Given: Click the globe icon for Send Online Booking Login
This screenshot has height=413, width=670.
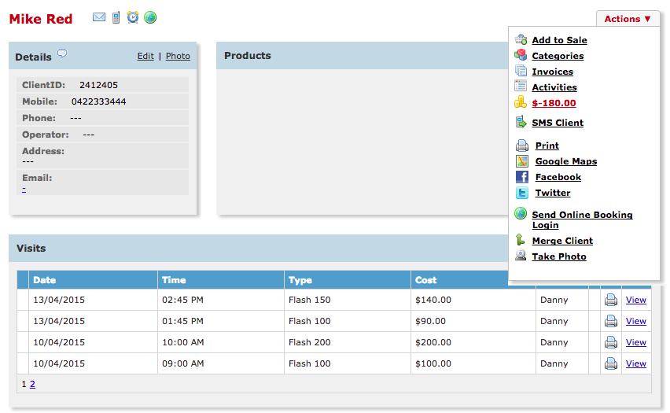Looking at the screenshot, I should tap(521, 213).
